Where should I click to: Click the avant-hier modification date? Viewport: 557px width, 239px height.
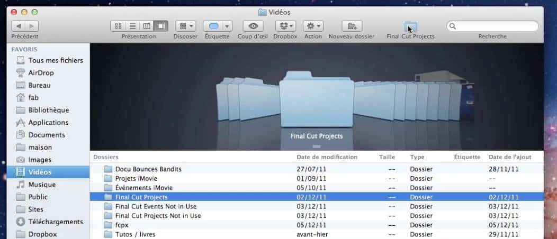pyautogui.click(x=312, y=234)
